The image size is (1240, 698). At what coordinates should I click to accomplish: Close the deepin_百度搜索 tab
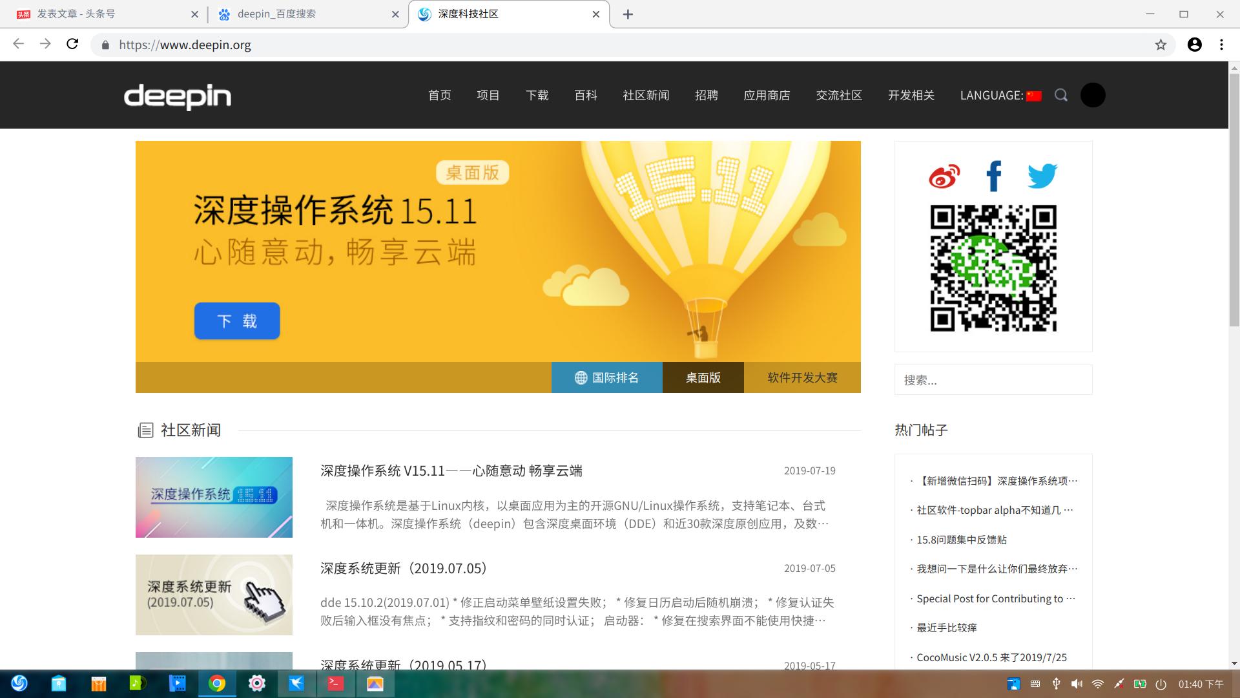tap(395, 14)
